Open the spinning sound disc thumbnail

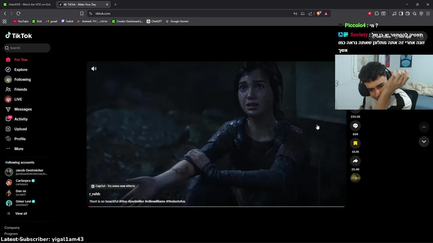355,178
